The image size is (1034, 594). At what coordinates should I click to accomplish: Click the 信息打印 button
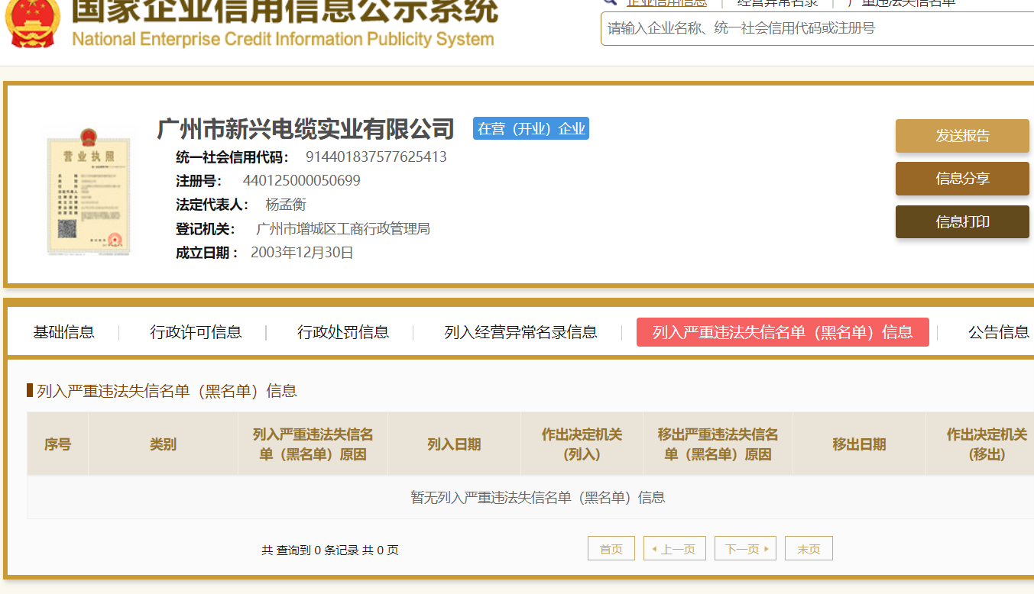pos(962,221)
